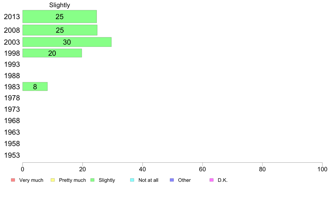Select the 1983 bar showing 8
The width and height of the screenshot is (330, 204).
coord(35,86)
